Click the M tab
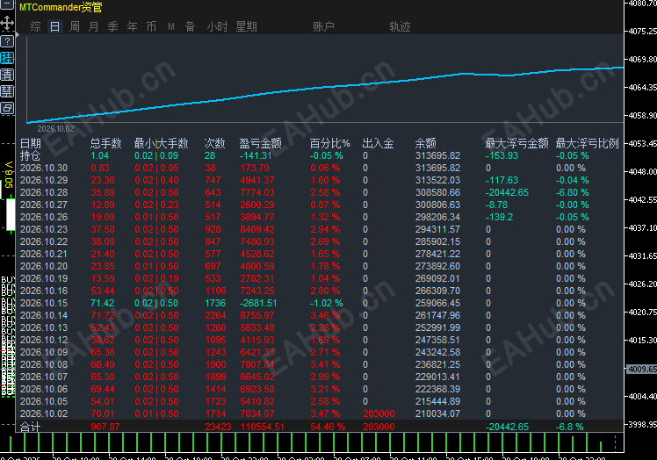Screen dimensions: 657x460 (x=171, y=27)
